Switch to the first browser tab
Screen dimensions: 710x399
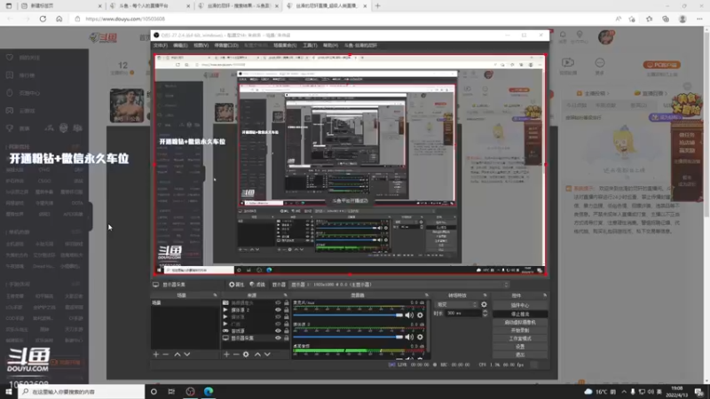click(61, 6)
